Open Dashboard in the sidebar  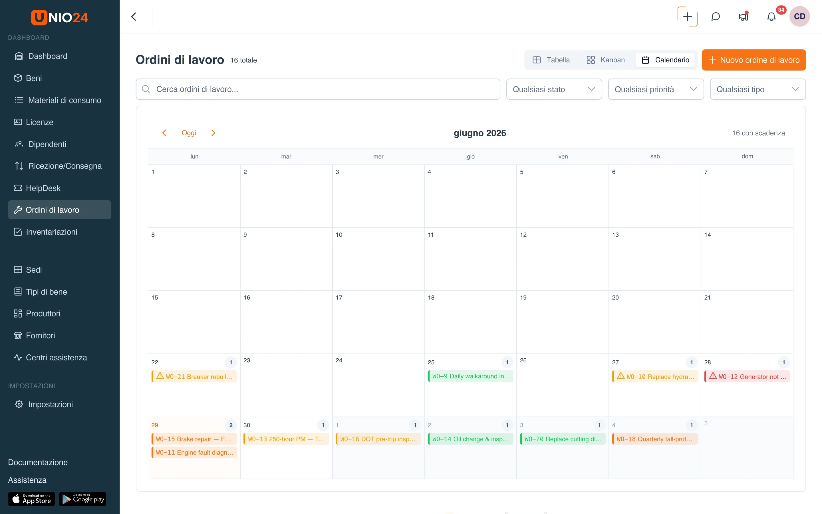pos(59,56)
